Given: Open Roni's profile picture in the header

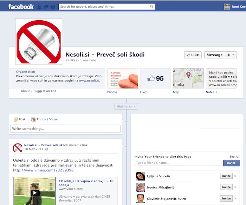Looking at the screenshot, I should tap(227, 7).
